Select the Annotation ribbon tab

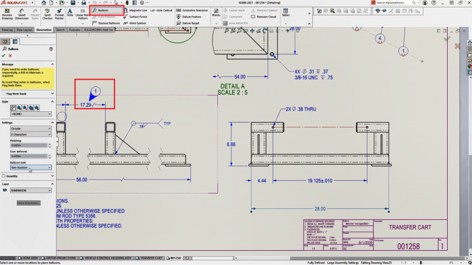44,30
